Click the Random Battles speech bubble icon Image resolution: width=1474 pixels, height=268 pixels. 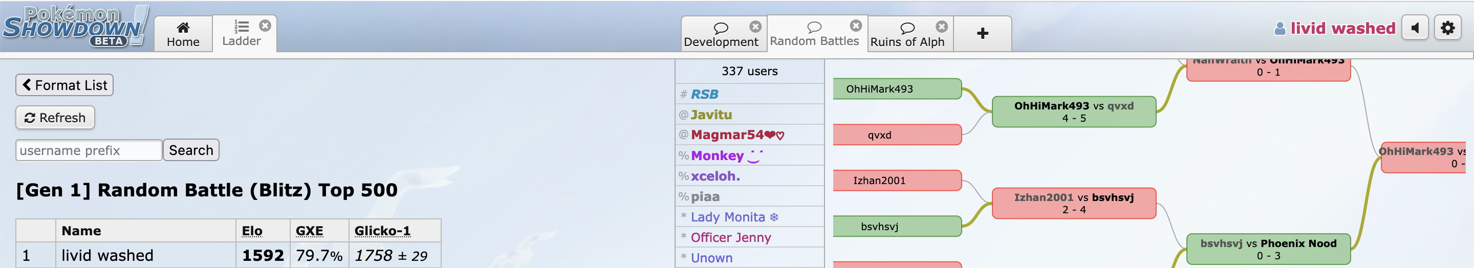(814, 27)
